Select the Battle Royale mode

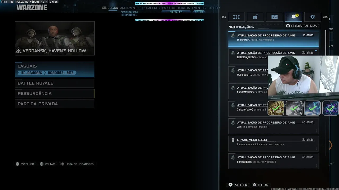tap(55, 83)
